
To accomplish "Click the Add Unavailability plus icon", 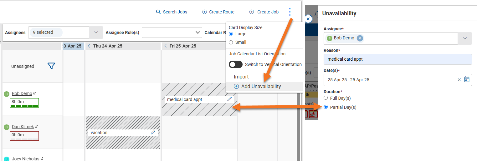I will [x=236, y=86].
